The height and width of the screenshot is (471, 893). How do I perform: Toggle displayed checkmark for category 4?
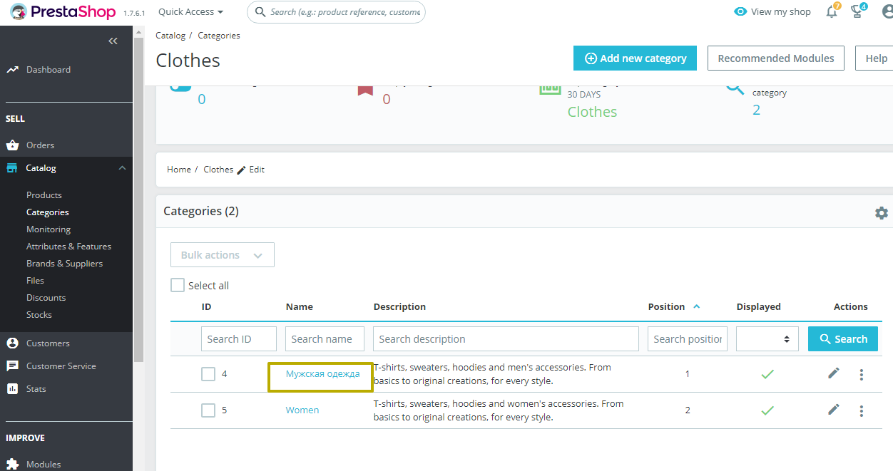[x=767, y=374]
